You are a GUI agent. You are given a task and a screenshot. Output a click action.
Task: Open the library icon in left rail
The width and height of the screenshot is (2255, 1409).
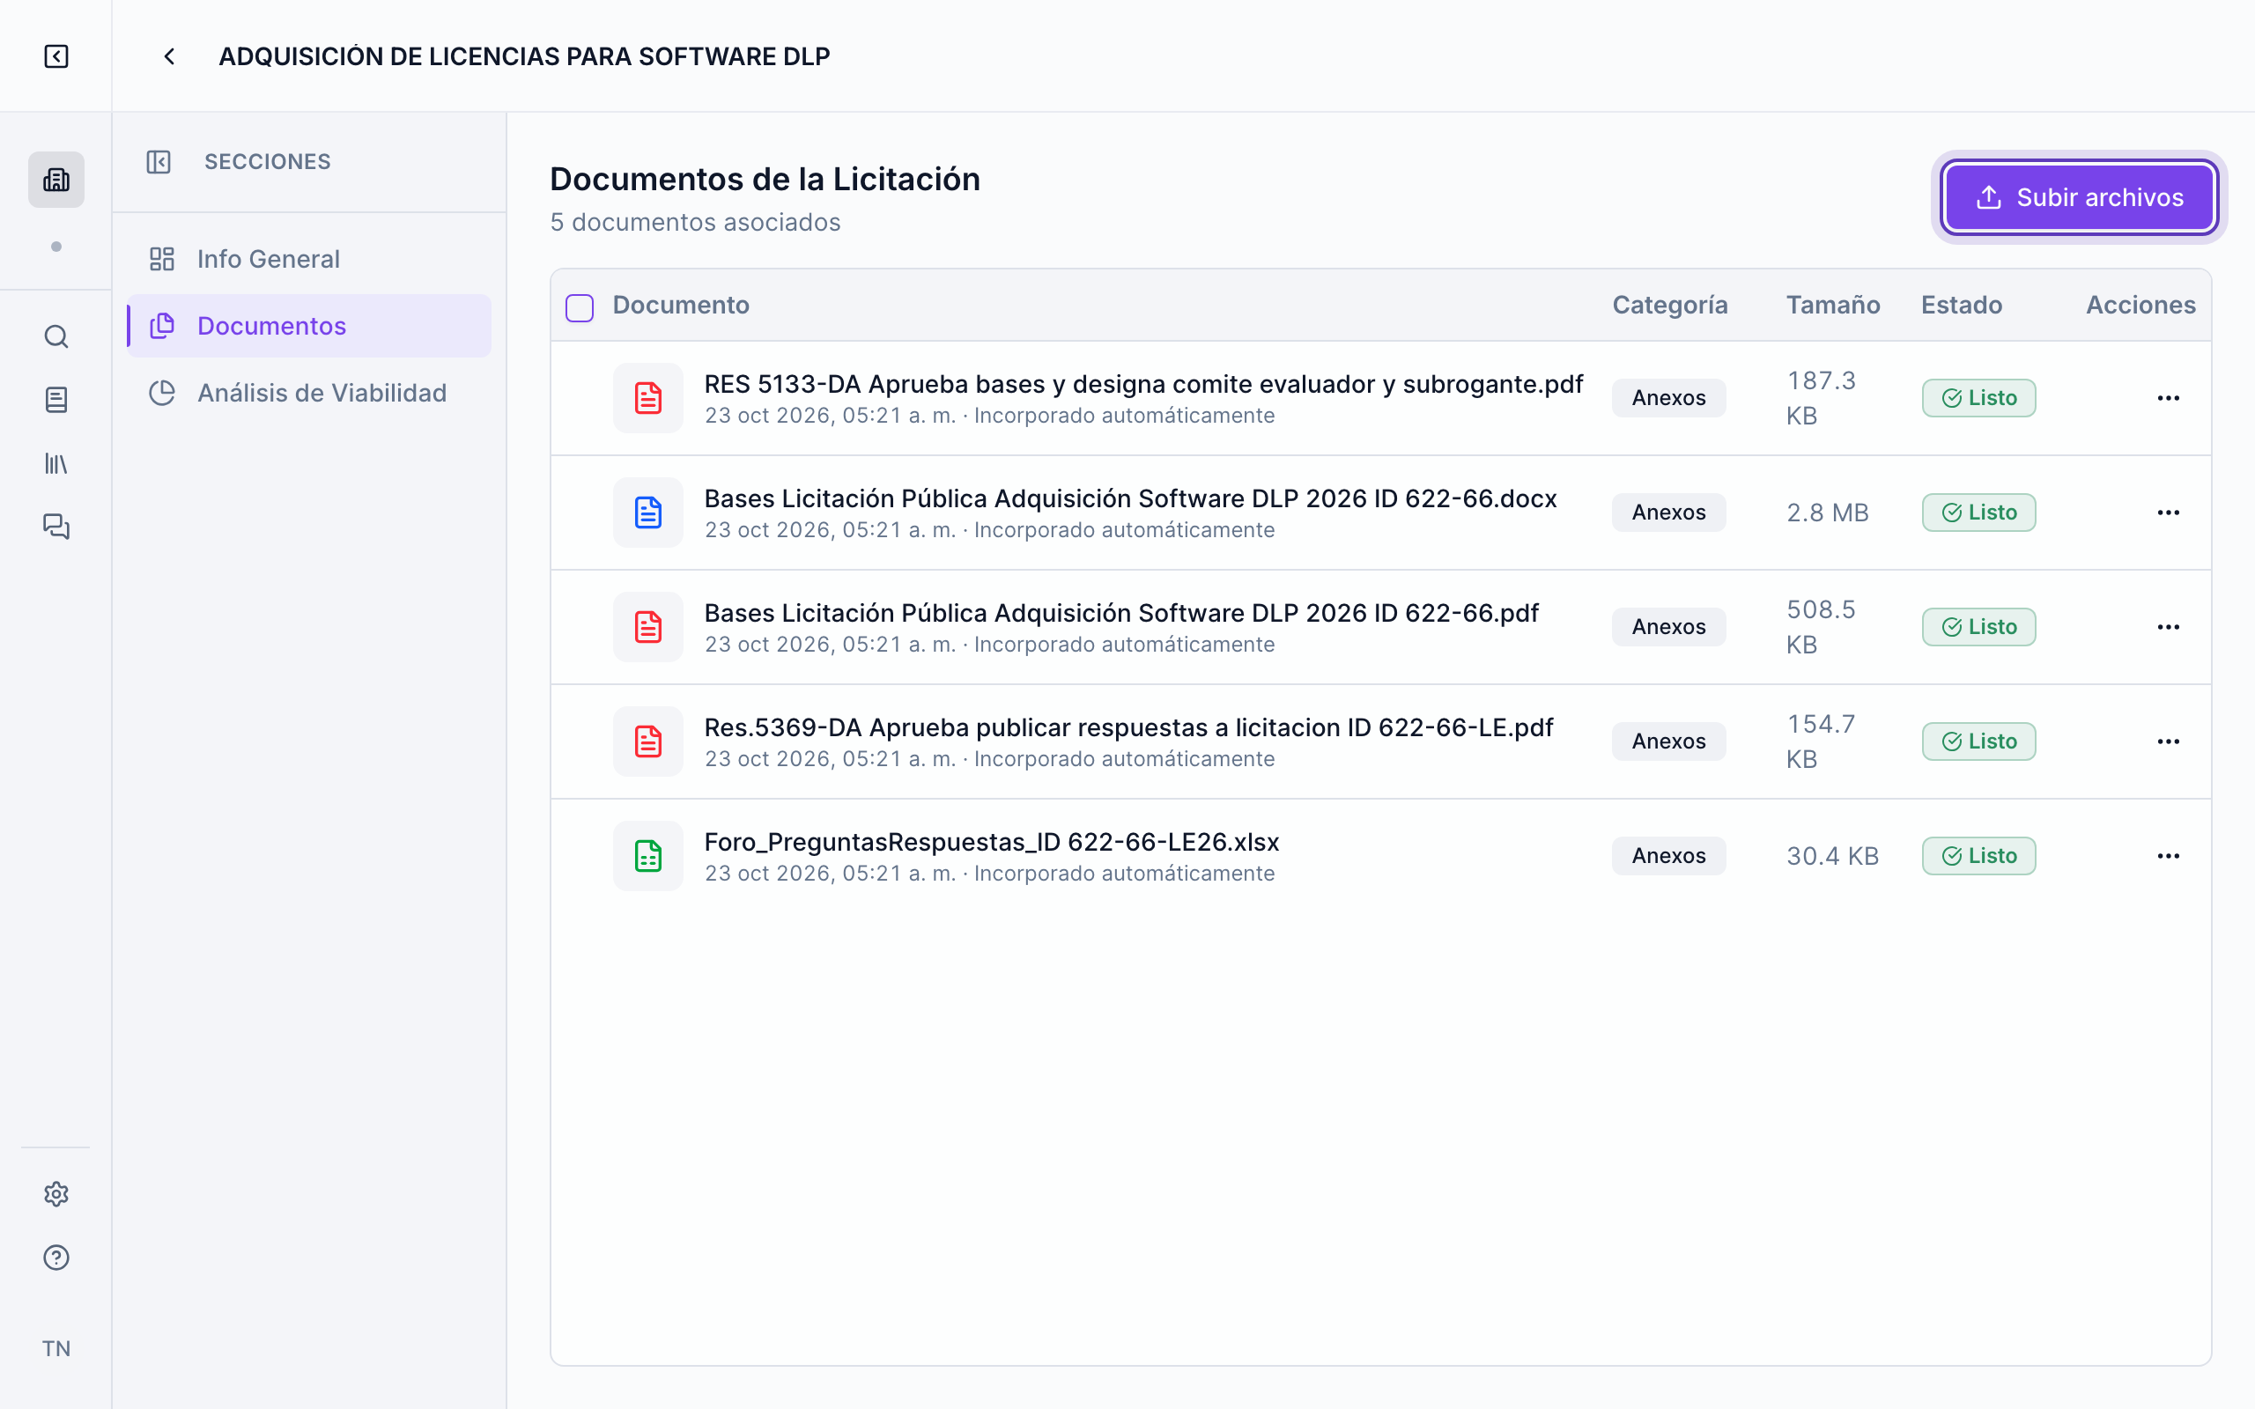tap(55, 463)
